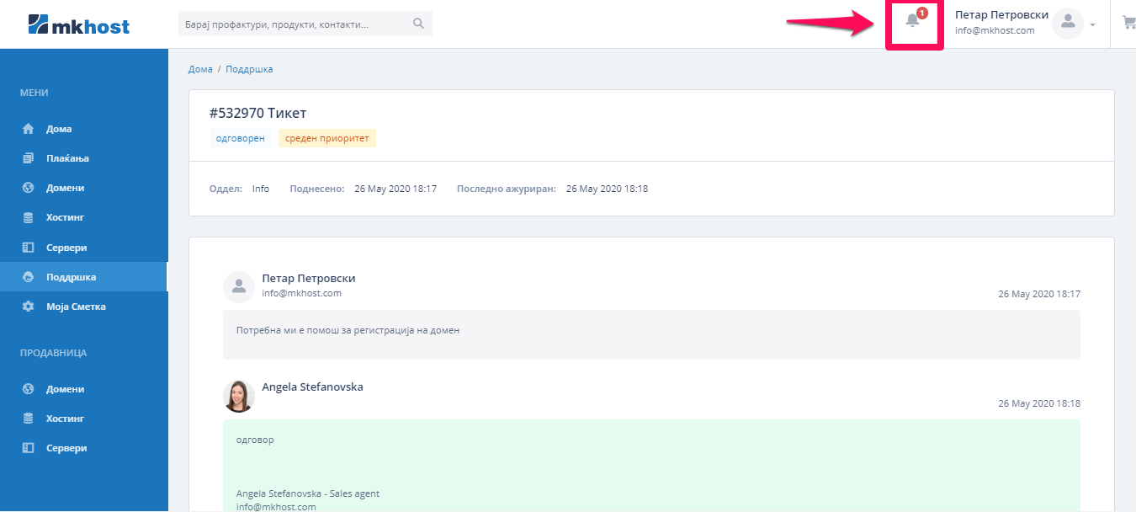This screenshot has width=1136, height=512.
Task: Open Петар Петровски profile menu
Action: tap(1001, 15)
